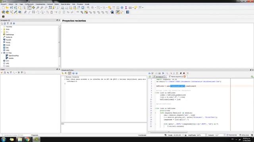The height and width of the screenshot is (142, 254).
Task: Select the GeoPackage browser entry
Action: coord(10,35)
